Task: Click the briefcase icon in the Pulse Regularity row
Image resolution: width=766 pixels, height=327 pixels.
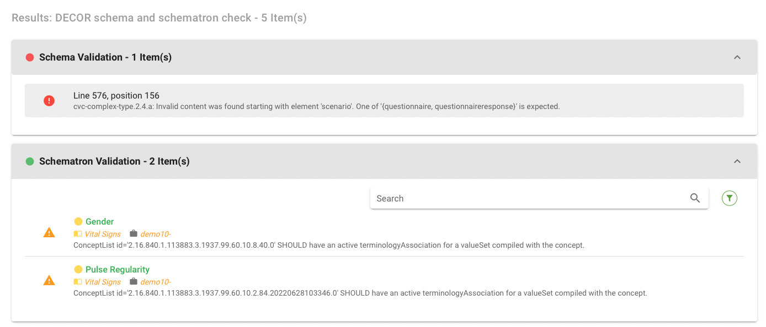Action: coord(133,282)
